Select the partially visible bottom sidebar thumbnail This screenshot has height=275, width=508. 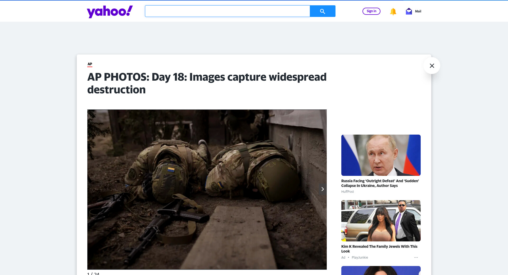[x=381, y=271]
